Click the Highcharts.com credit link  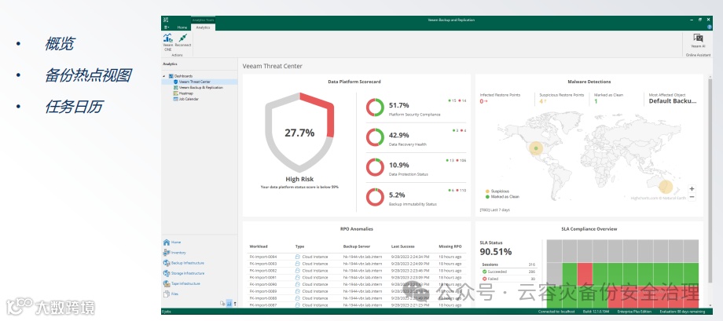659,198
